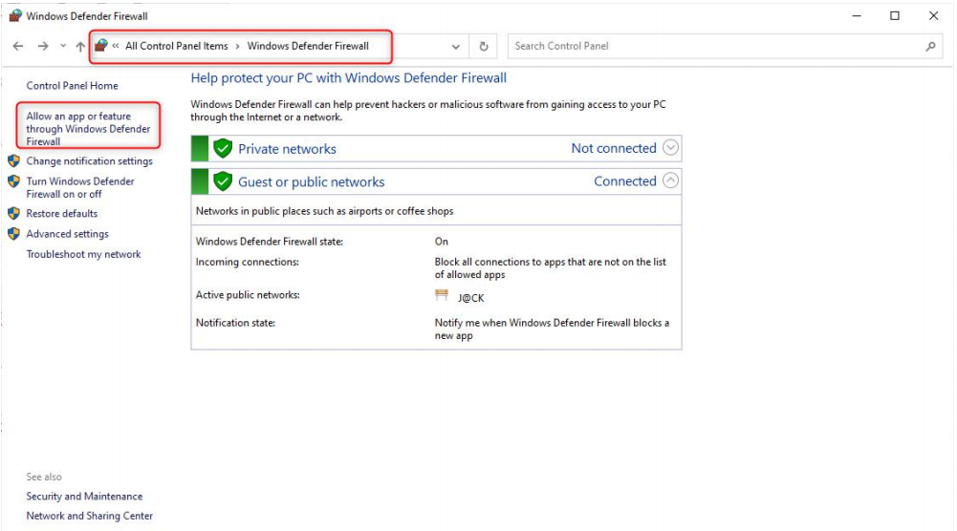This screenshot has width=957, height=531.
Task: Click the Incoming connections label
Action: coord(248,262)
